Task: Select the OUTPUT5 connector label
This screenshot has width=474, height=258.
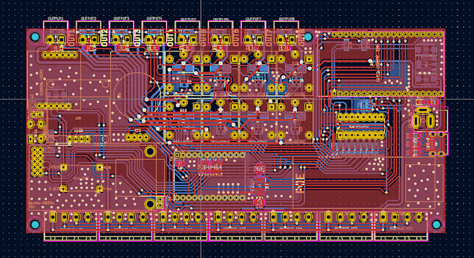Action: point(188,19)
